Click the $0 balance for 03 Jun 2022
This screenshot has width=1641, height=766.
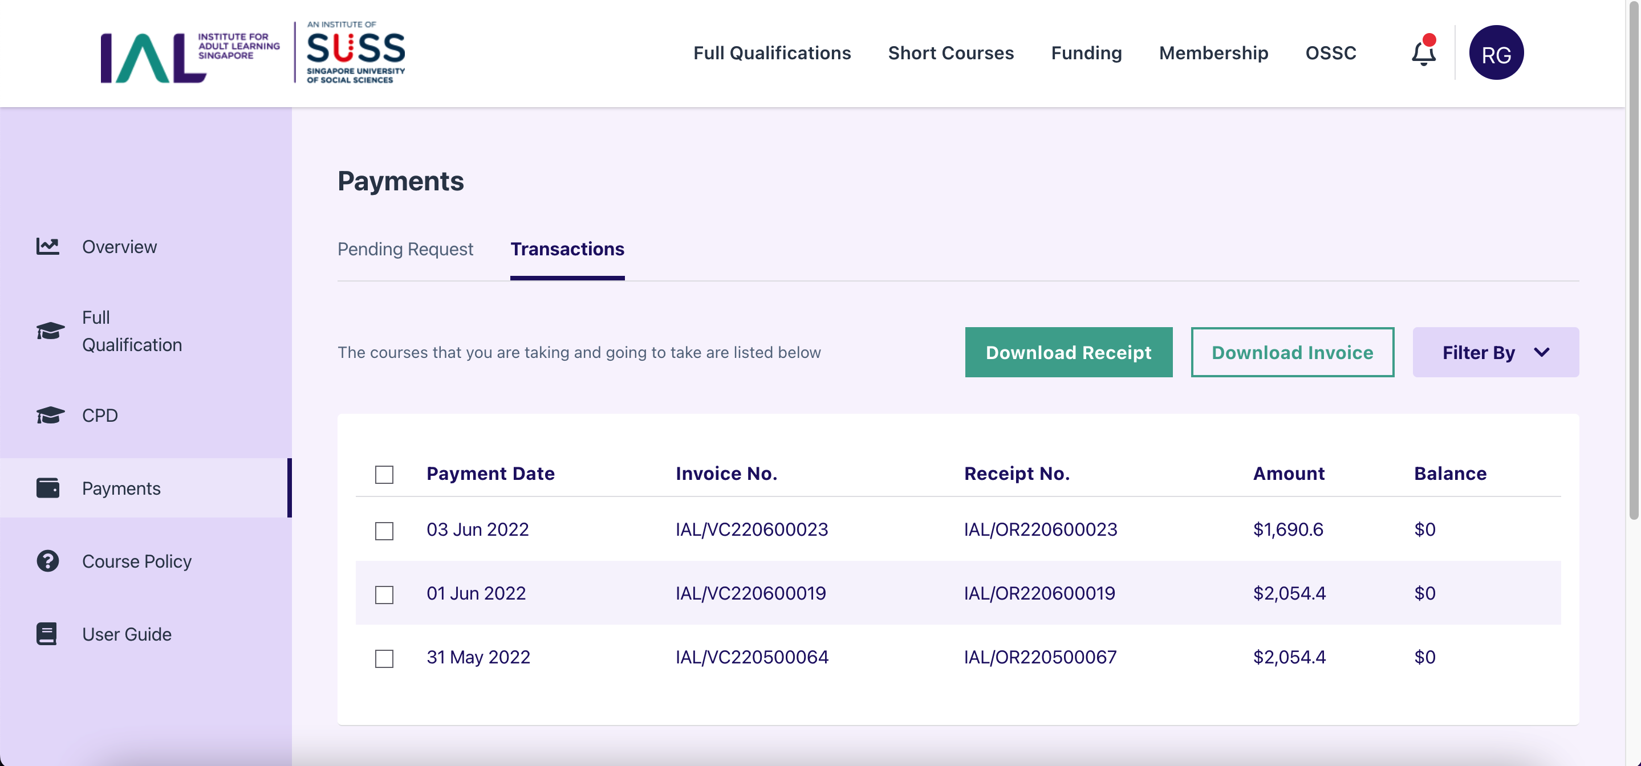(x=1424, y=530)
